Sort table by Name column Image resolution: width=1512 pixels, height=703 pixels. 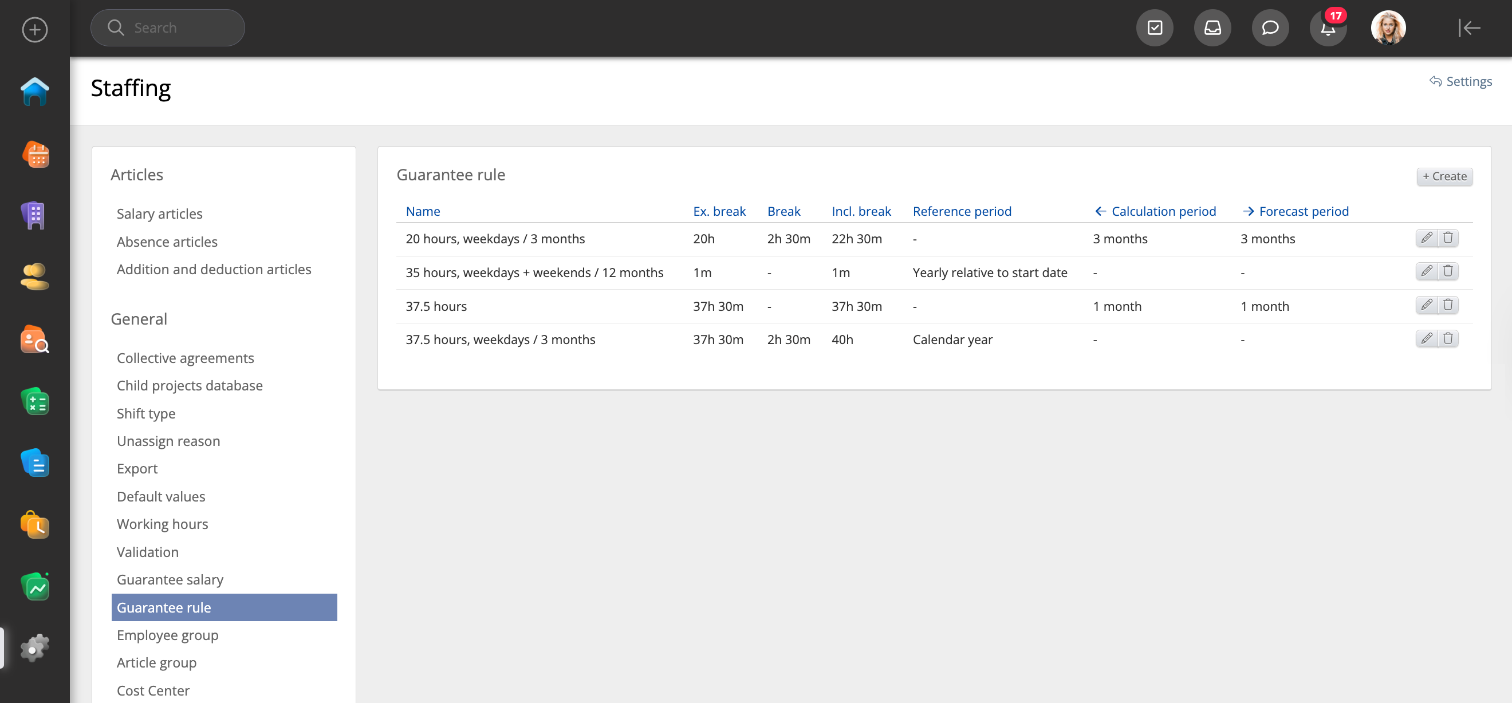423,211
